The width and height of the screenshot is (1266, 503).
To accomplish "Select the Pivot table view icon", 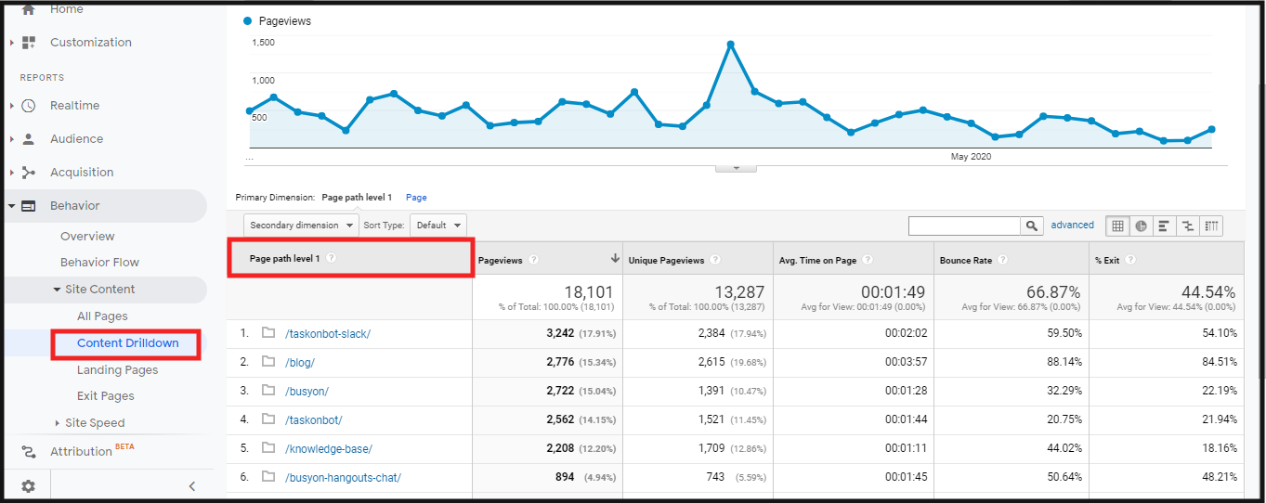I will (x=1211, y=226).
